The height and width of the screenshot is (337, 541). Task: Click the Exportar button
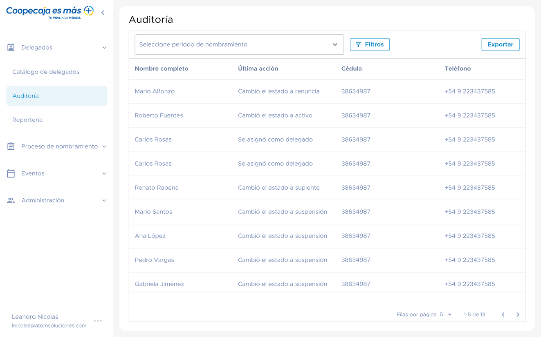(500, 44)
